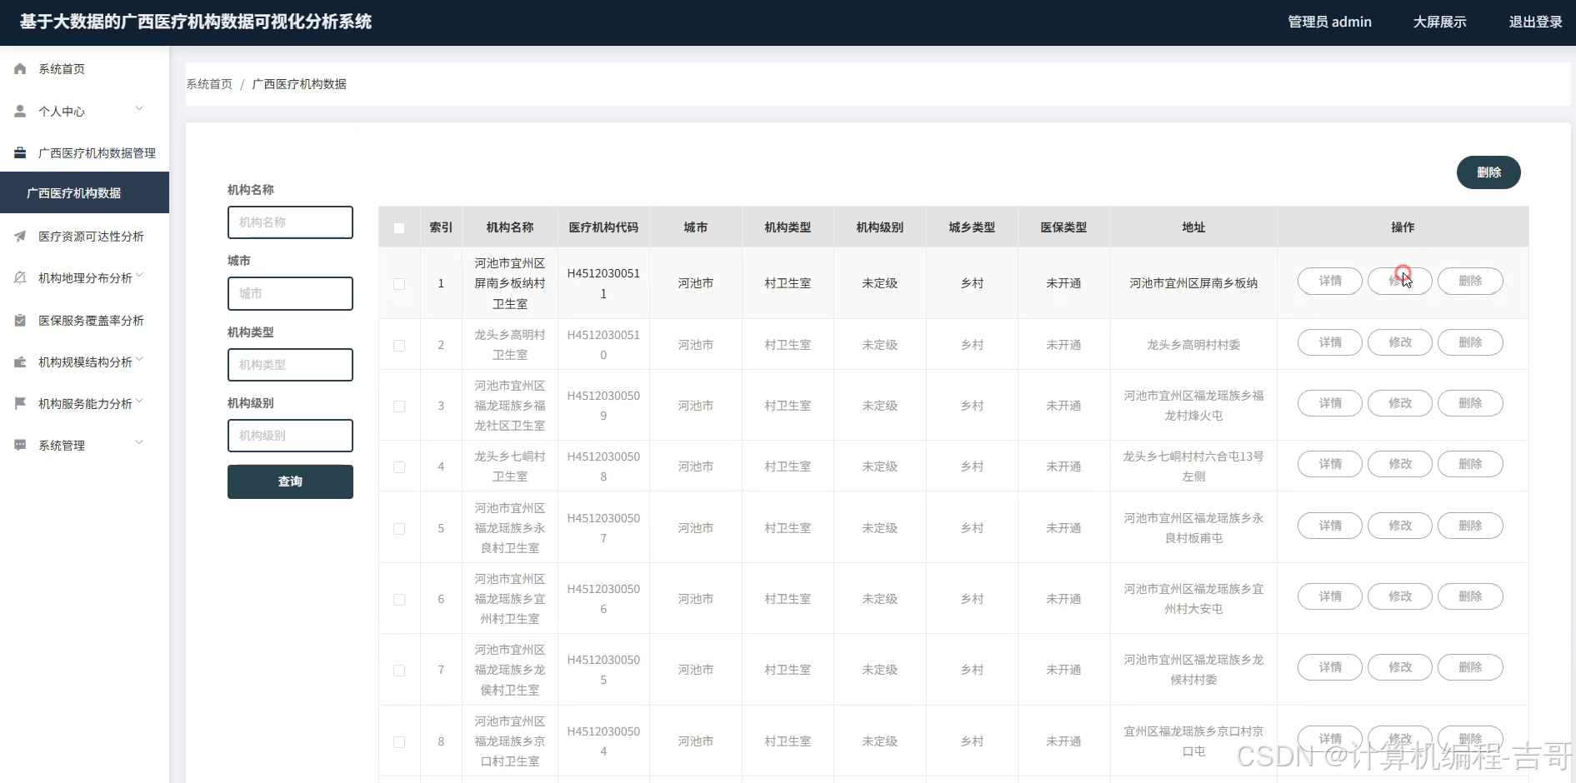Viewport: 1576px width, 783px height.
Task: Expand the 机构服务能力分析 chevron
Action: tap(139, 401)
